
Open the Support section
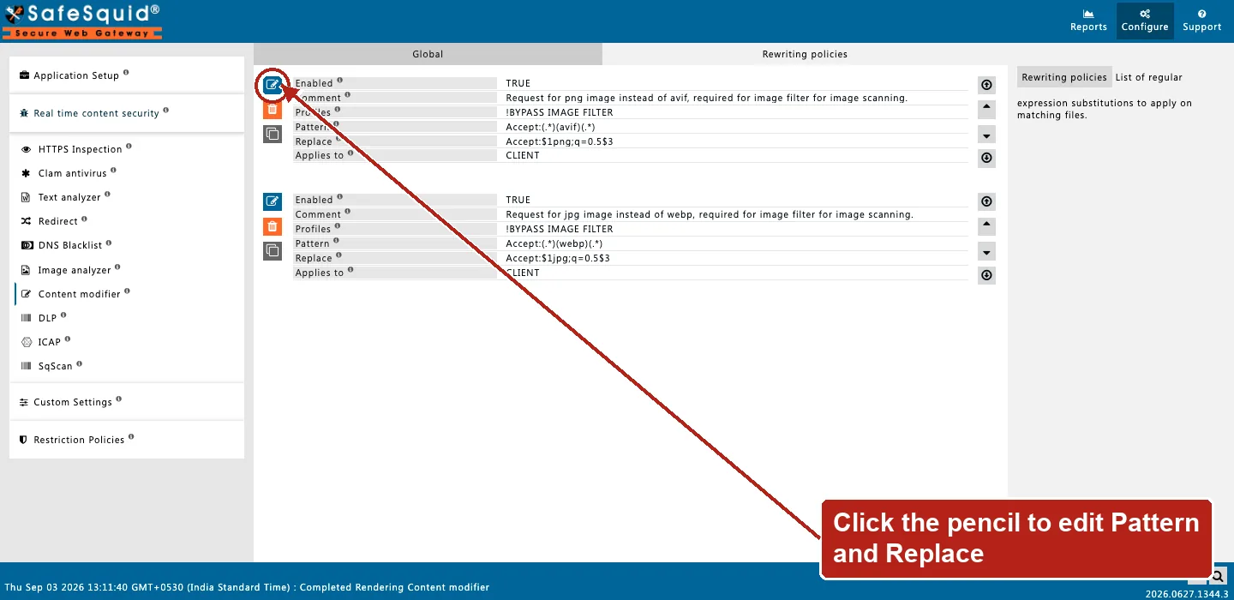(x=1201, y=21)
